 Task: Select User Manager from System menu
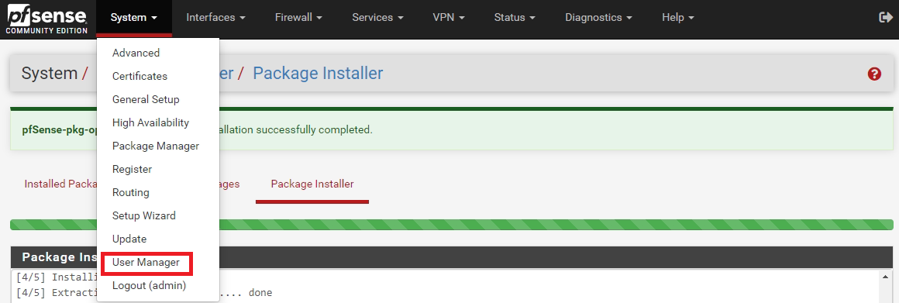coord(146,263)
